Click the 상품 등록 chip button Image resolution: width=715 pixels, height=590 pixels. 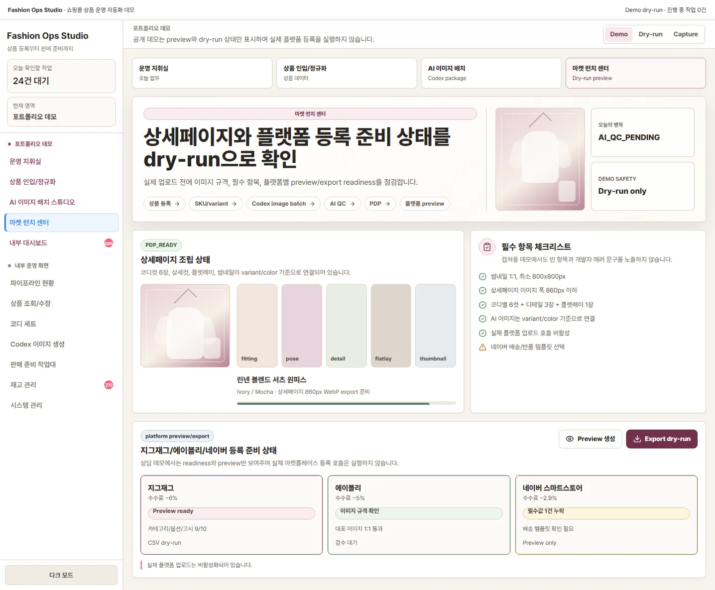point(164,204)
